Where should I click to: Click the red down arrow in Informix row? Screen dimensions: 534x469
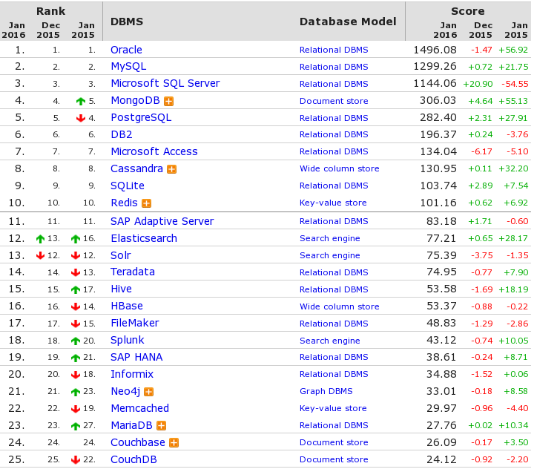coord(76,375)
